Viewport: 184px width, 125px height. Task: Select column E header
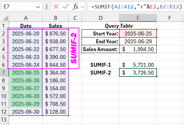pyautogui.click(x=138, y=18)
